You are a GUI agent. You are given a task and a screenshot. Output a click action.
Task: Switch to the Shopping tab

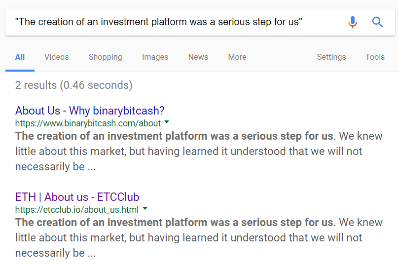(106, 57)
